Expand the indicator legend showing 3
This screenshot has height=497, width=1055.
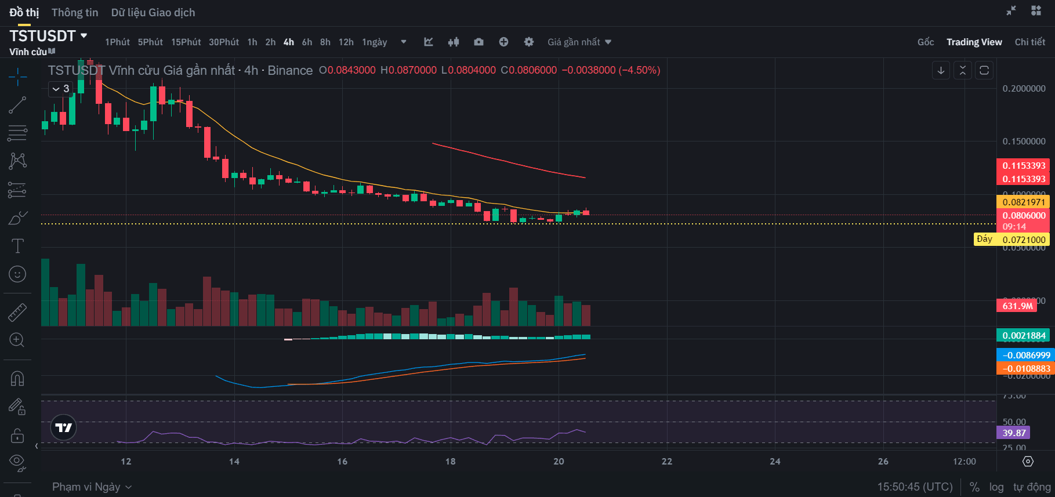tap(60, 89)
